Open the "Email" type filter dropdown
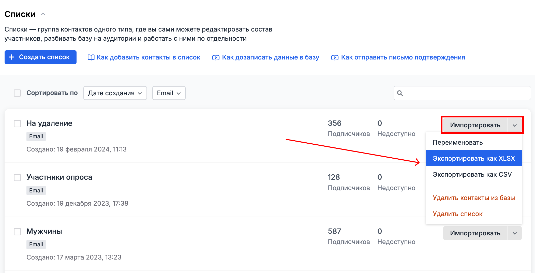This screenshot has height=273, width=535. [169, 93]
